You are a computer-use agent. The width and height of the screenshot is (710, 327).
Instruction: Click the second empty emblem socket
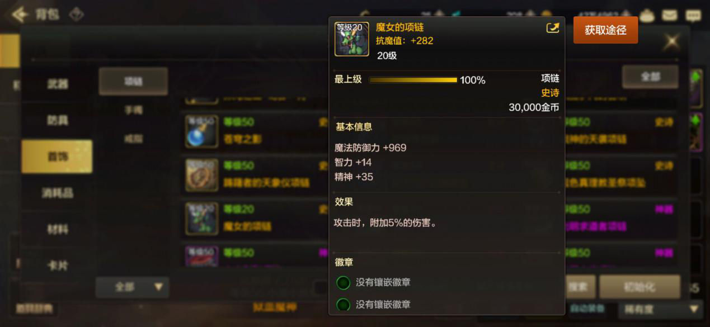click(x=343, y=305)
